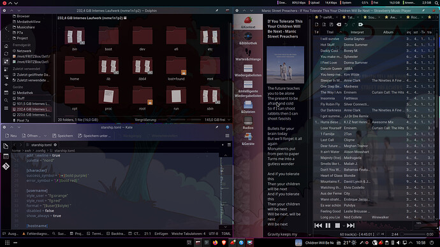The width and height of the screenshot is (440, 247).
Task: Click Neu button in the Kate toolbar
Action: (x=11, y=136)
